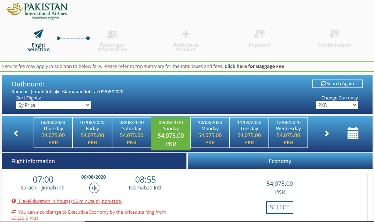Select the 12/08/2020 Wednesday date tab
The height and width of the screenshot is (222, 374).
[288, 132]
